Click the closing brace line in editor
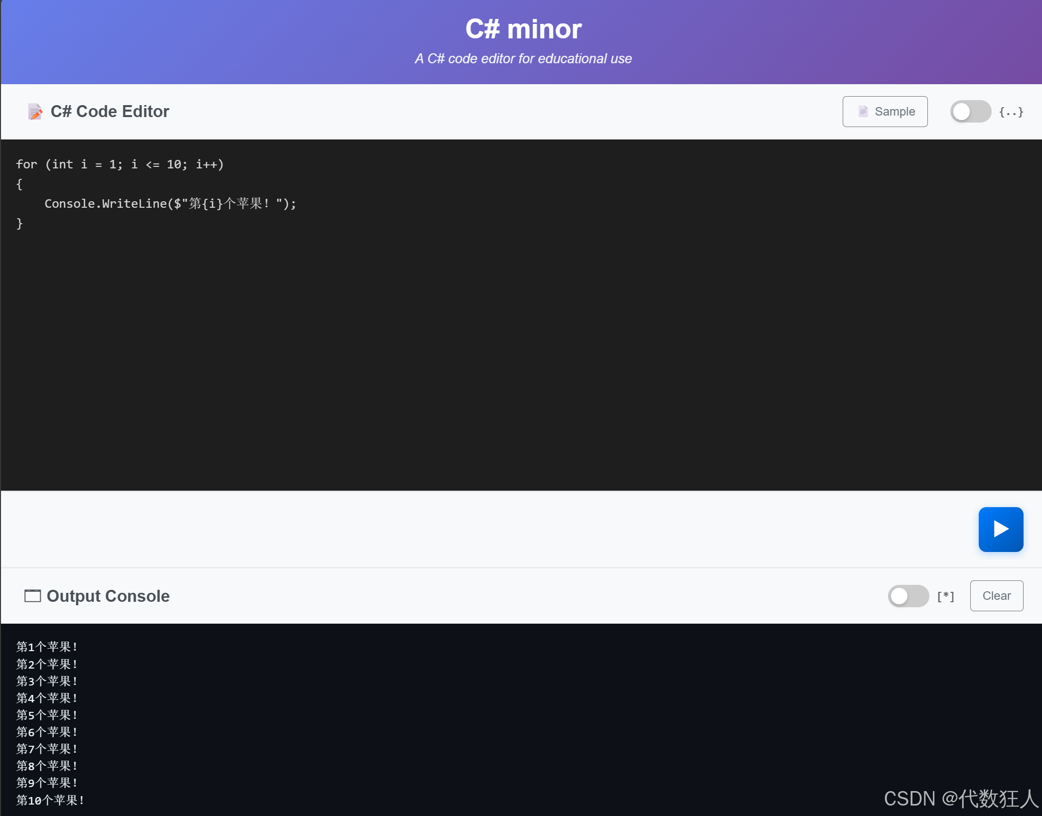The height and width of the screenshot is (816, 1042). (x=19, y=224)
